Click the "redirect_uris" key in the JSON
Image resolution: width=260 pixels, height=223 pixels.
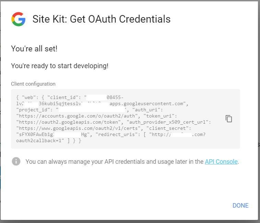point(113,134)
